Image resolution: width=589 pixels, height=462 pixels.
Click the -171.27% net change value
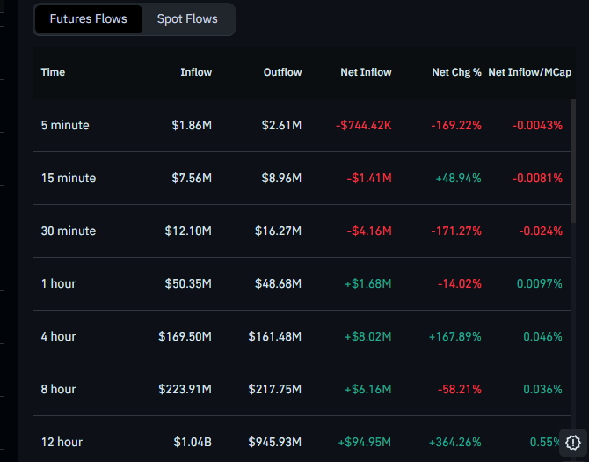pyautogui.click(x=456, y=231)
